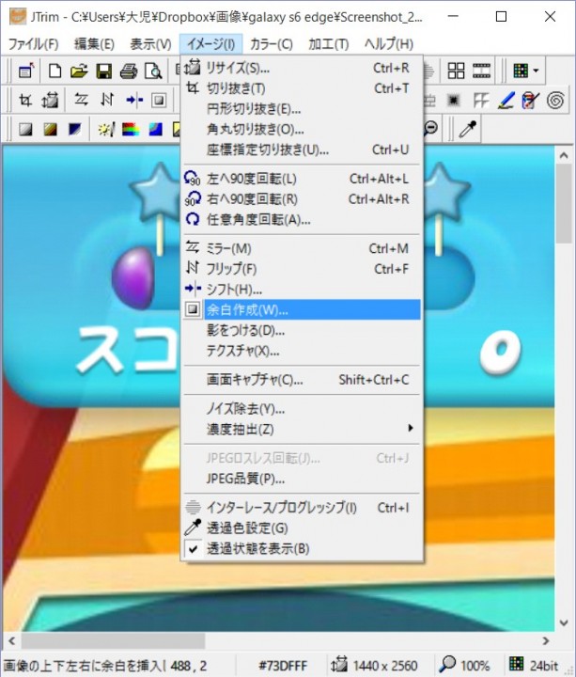Click the Shift icon in toolbar

134,101
